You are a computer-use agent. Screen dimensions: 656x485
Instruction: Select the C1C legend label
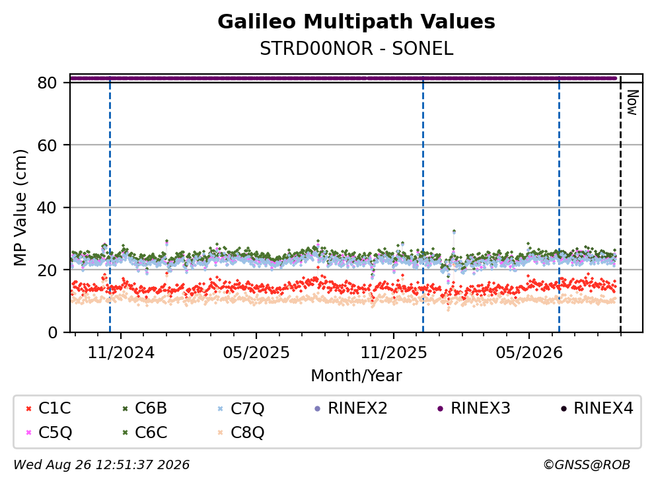tap(54, 408)
